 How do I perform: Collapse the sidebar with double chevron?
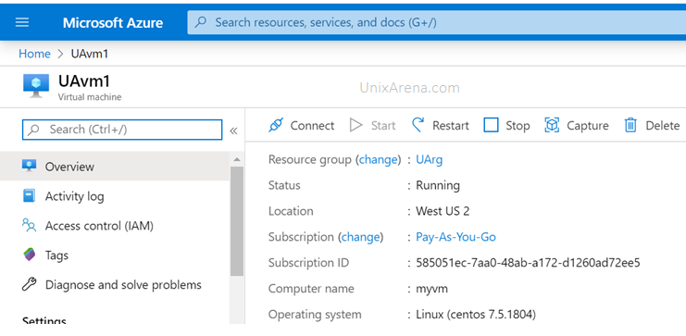point(233,131)
